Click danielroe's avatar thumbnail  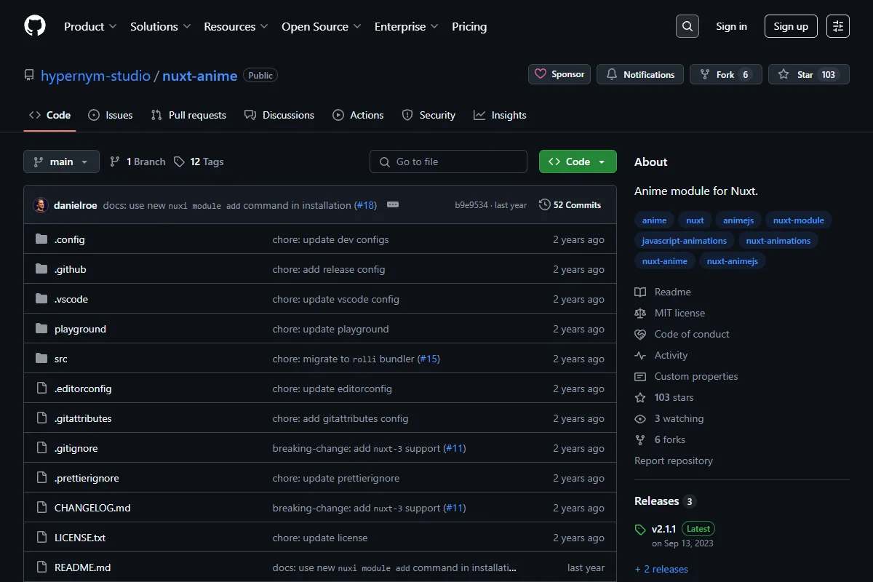pyautogui.click(x=41, y=205)
